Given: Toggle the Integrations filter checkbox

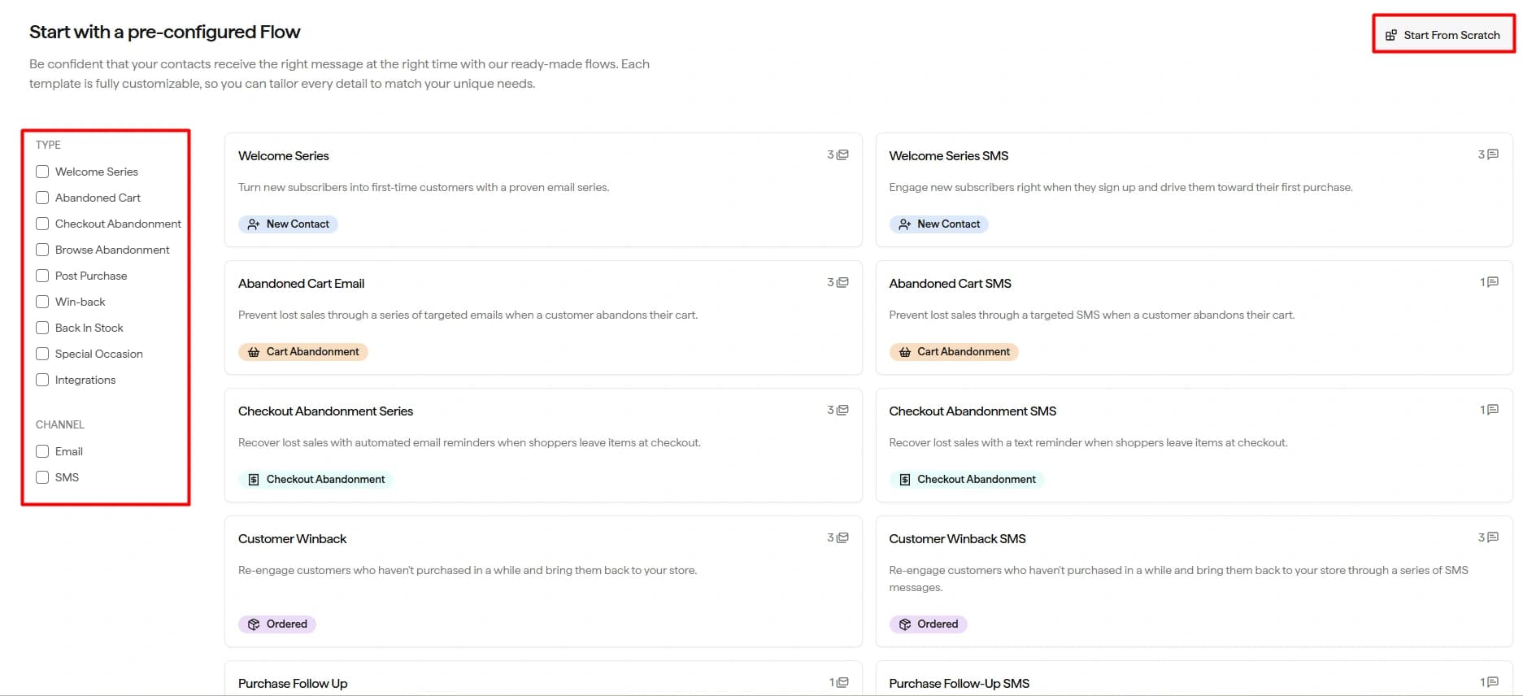Looking at the screenshot, I should [x=42, y=380].
